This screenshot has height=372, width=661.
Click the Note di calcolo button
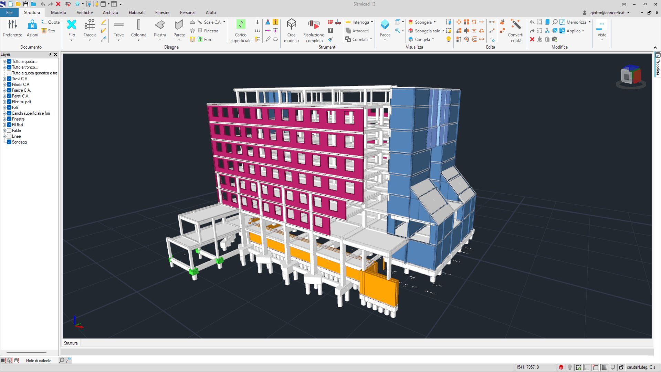(39, 361)
